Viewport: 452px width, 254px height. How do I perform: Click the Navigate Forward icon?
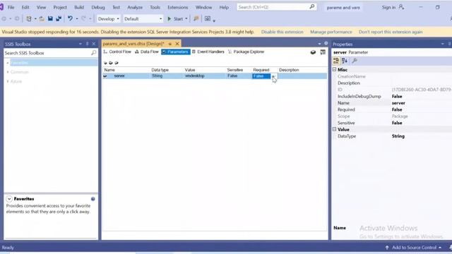17,19
